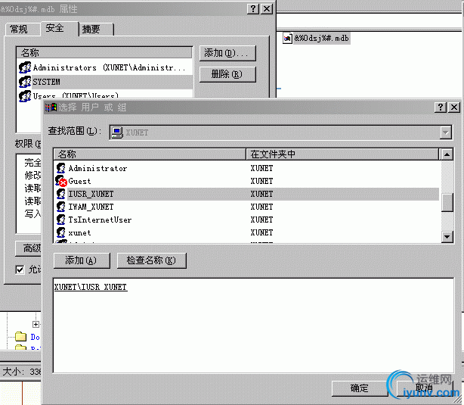Select the Administrator row text
This screenshot has height=405, width=464.
(97, 168)
